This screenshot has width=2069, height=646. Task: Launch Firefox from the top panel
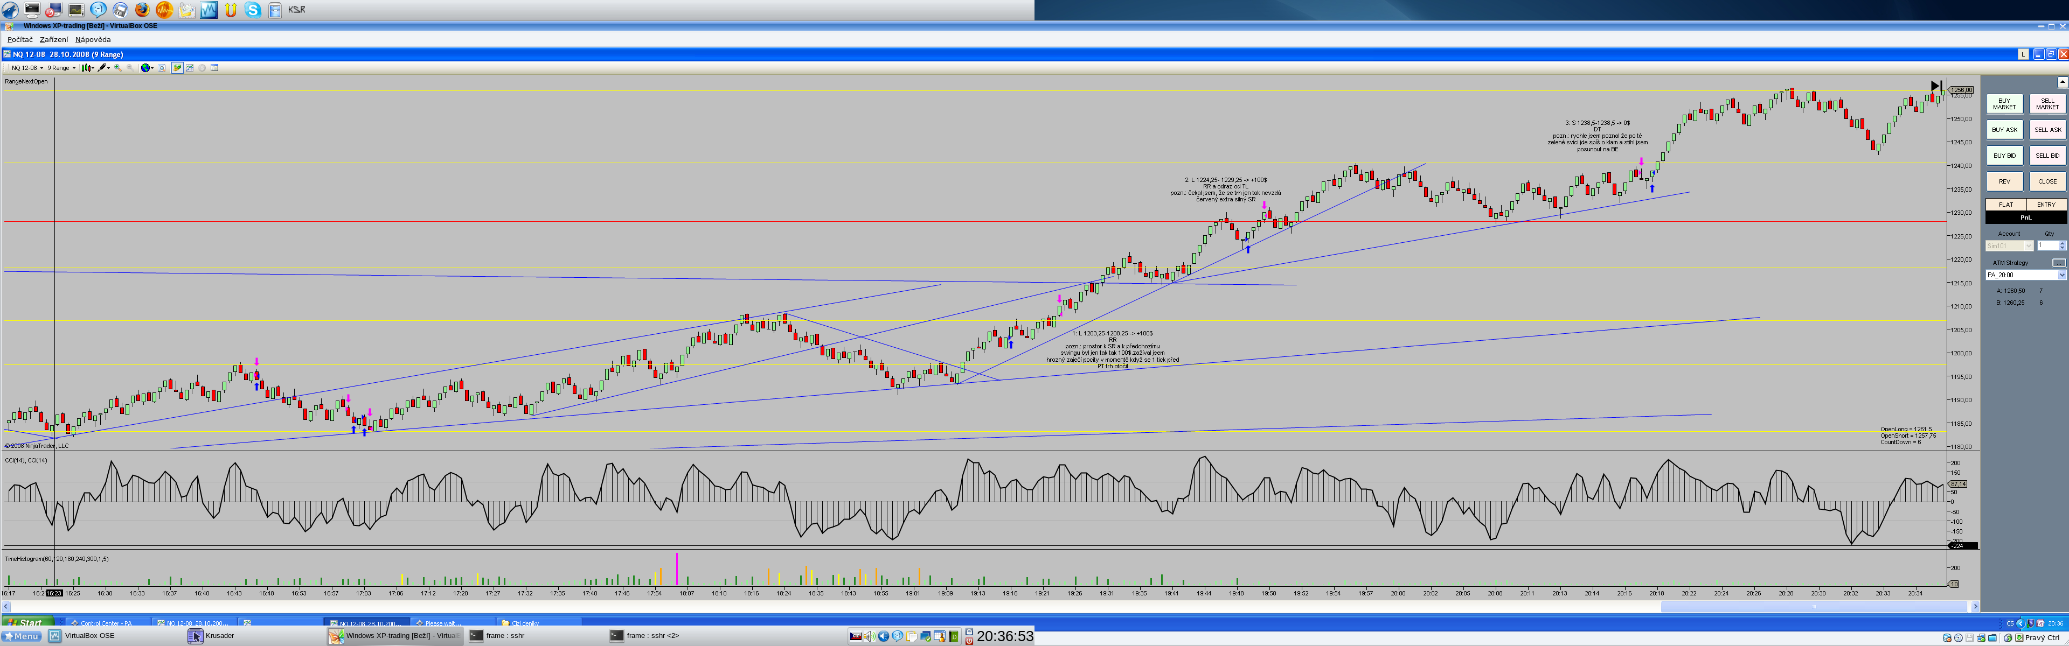(x=142, y=10)
